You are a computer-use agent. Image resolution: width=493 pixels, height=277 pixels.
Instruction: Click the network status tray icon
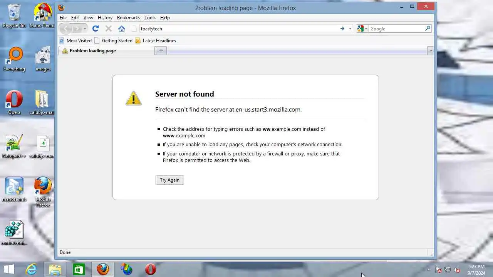point(448,270)
